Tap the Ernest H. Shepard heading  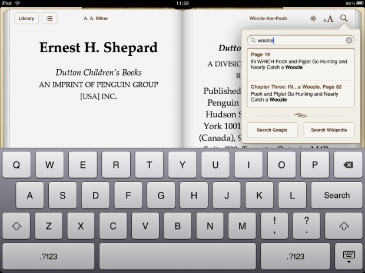click(x=98, y=48)
